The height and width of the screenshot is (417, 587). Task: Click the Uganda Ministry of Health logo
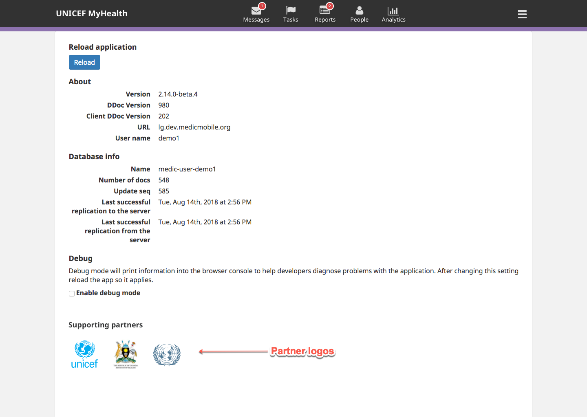coord(126,354)
